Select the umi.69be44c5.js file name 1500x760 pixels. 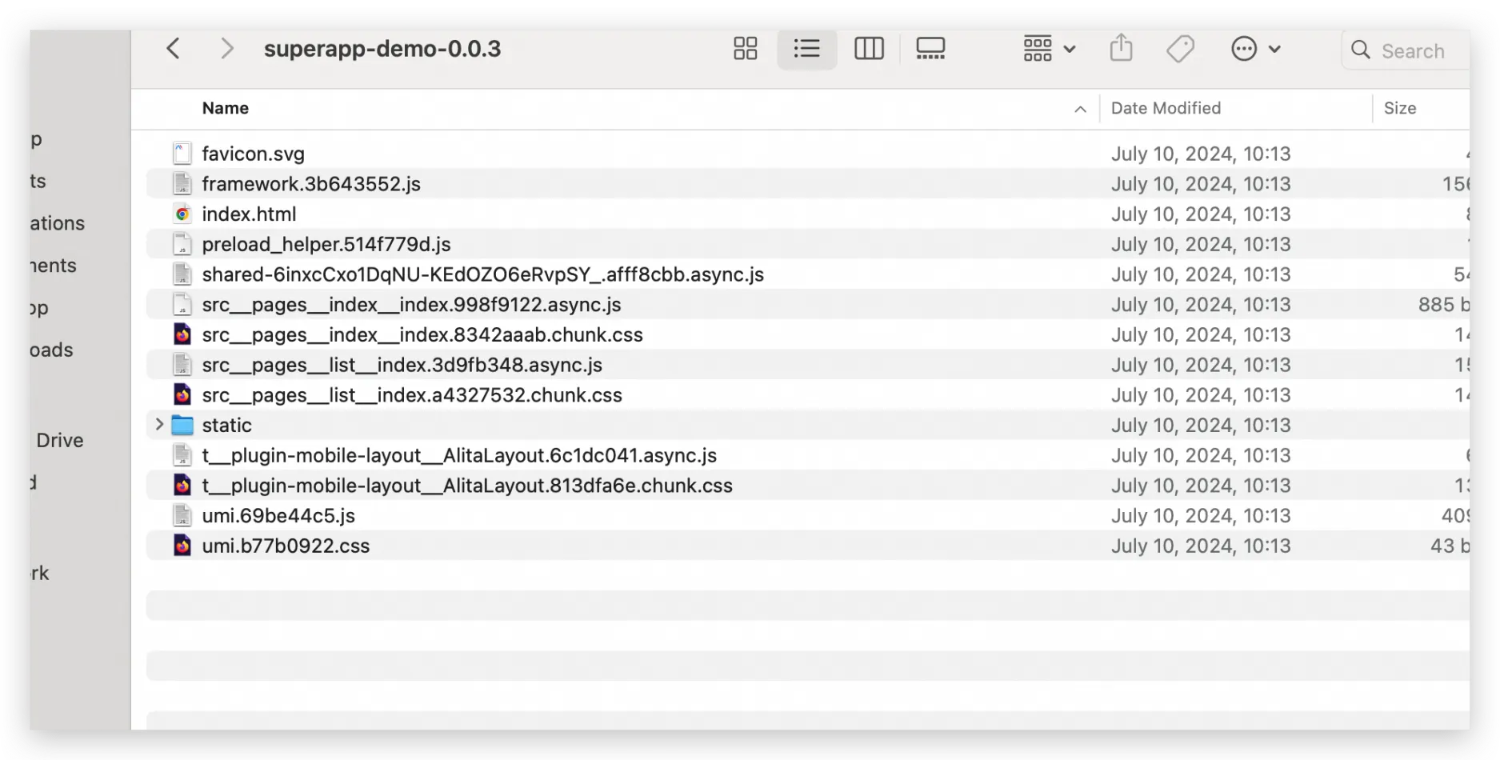278,516
